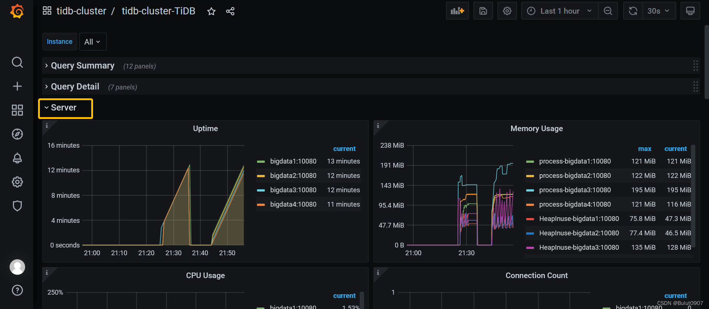This screenshot has height=309, width=709.
Task: Toggle HeapInuse-bigdata3:10080 series in legend
Action: 579,247
